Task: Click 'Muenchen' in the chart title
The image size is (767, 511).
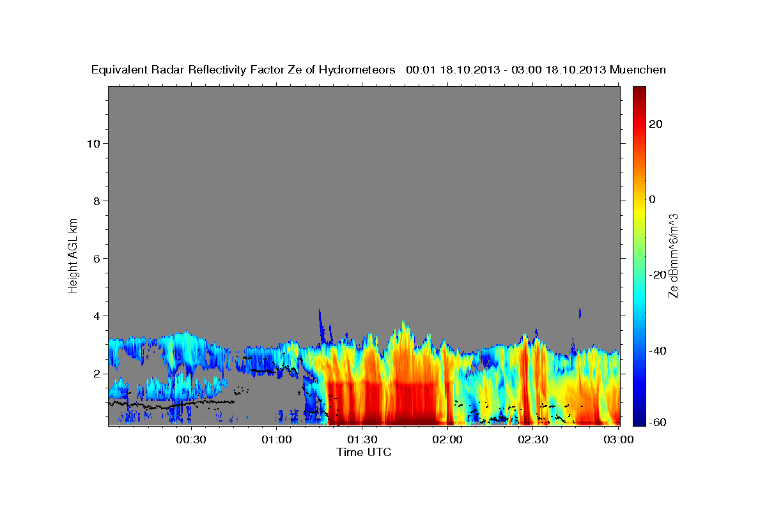Action: (x=638, y=70)
